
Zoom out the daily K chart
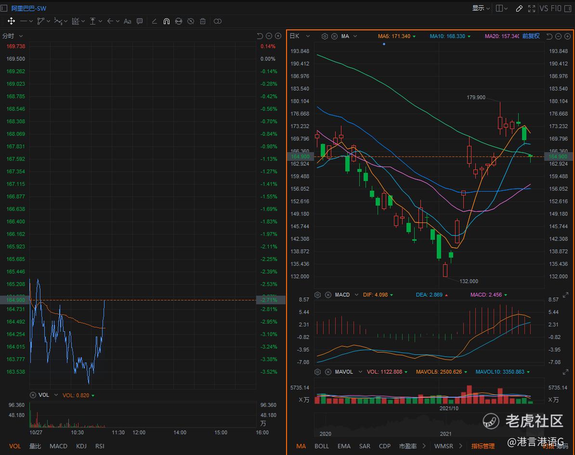pos(558,36)
